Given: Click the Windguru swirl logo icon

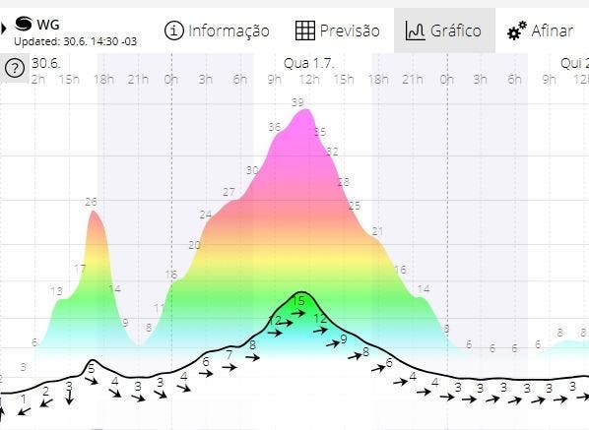Looking at the screenshot, I should click(x=24, y=25).
